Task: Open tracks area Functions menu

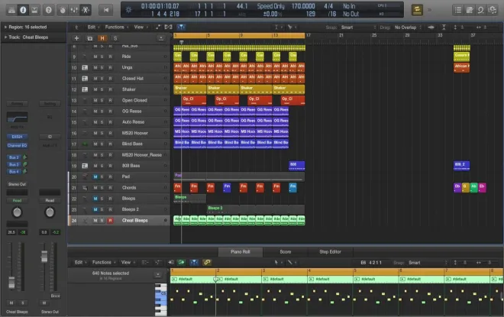Action: point(116,27)
